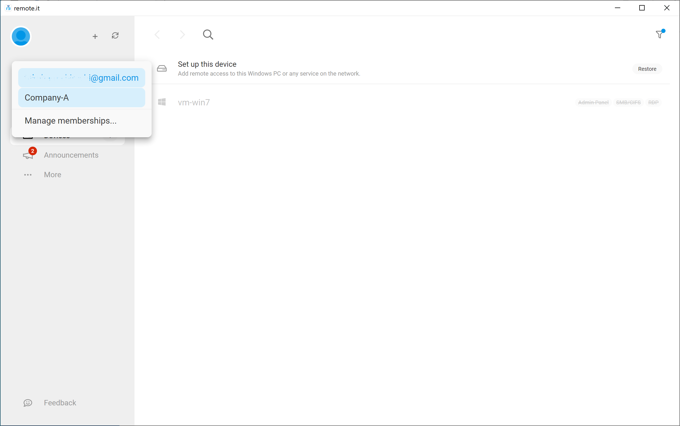
Task: Open the device filter funnel icon
Action: [x=660, y=34]
